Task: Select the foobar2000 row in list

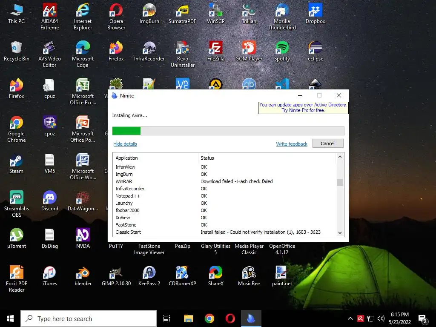Action: (x=225, y=210)
